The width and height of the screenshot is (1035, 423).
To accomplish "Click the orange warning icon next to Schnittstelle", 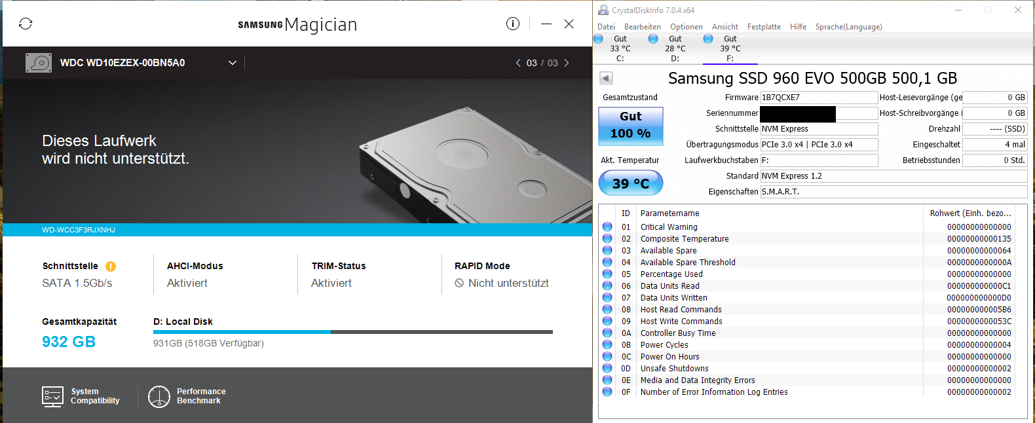I will pyautogui.click(x=111, y=267).
